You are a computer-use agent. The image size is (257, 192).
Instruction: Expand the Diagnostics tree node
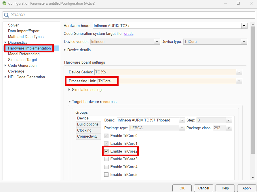[x=5, y=42]
